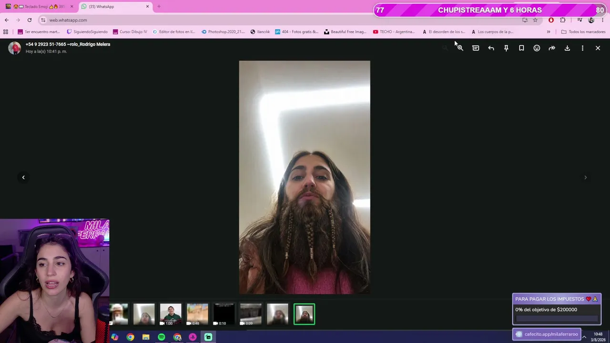Open the 0:09 video thumbnail
Image resolution: width=610 pixels, height=343 pixels.
tap(251, 314)
